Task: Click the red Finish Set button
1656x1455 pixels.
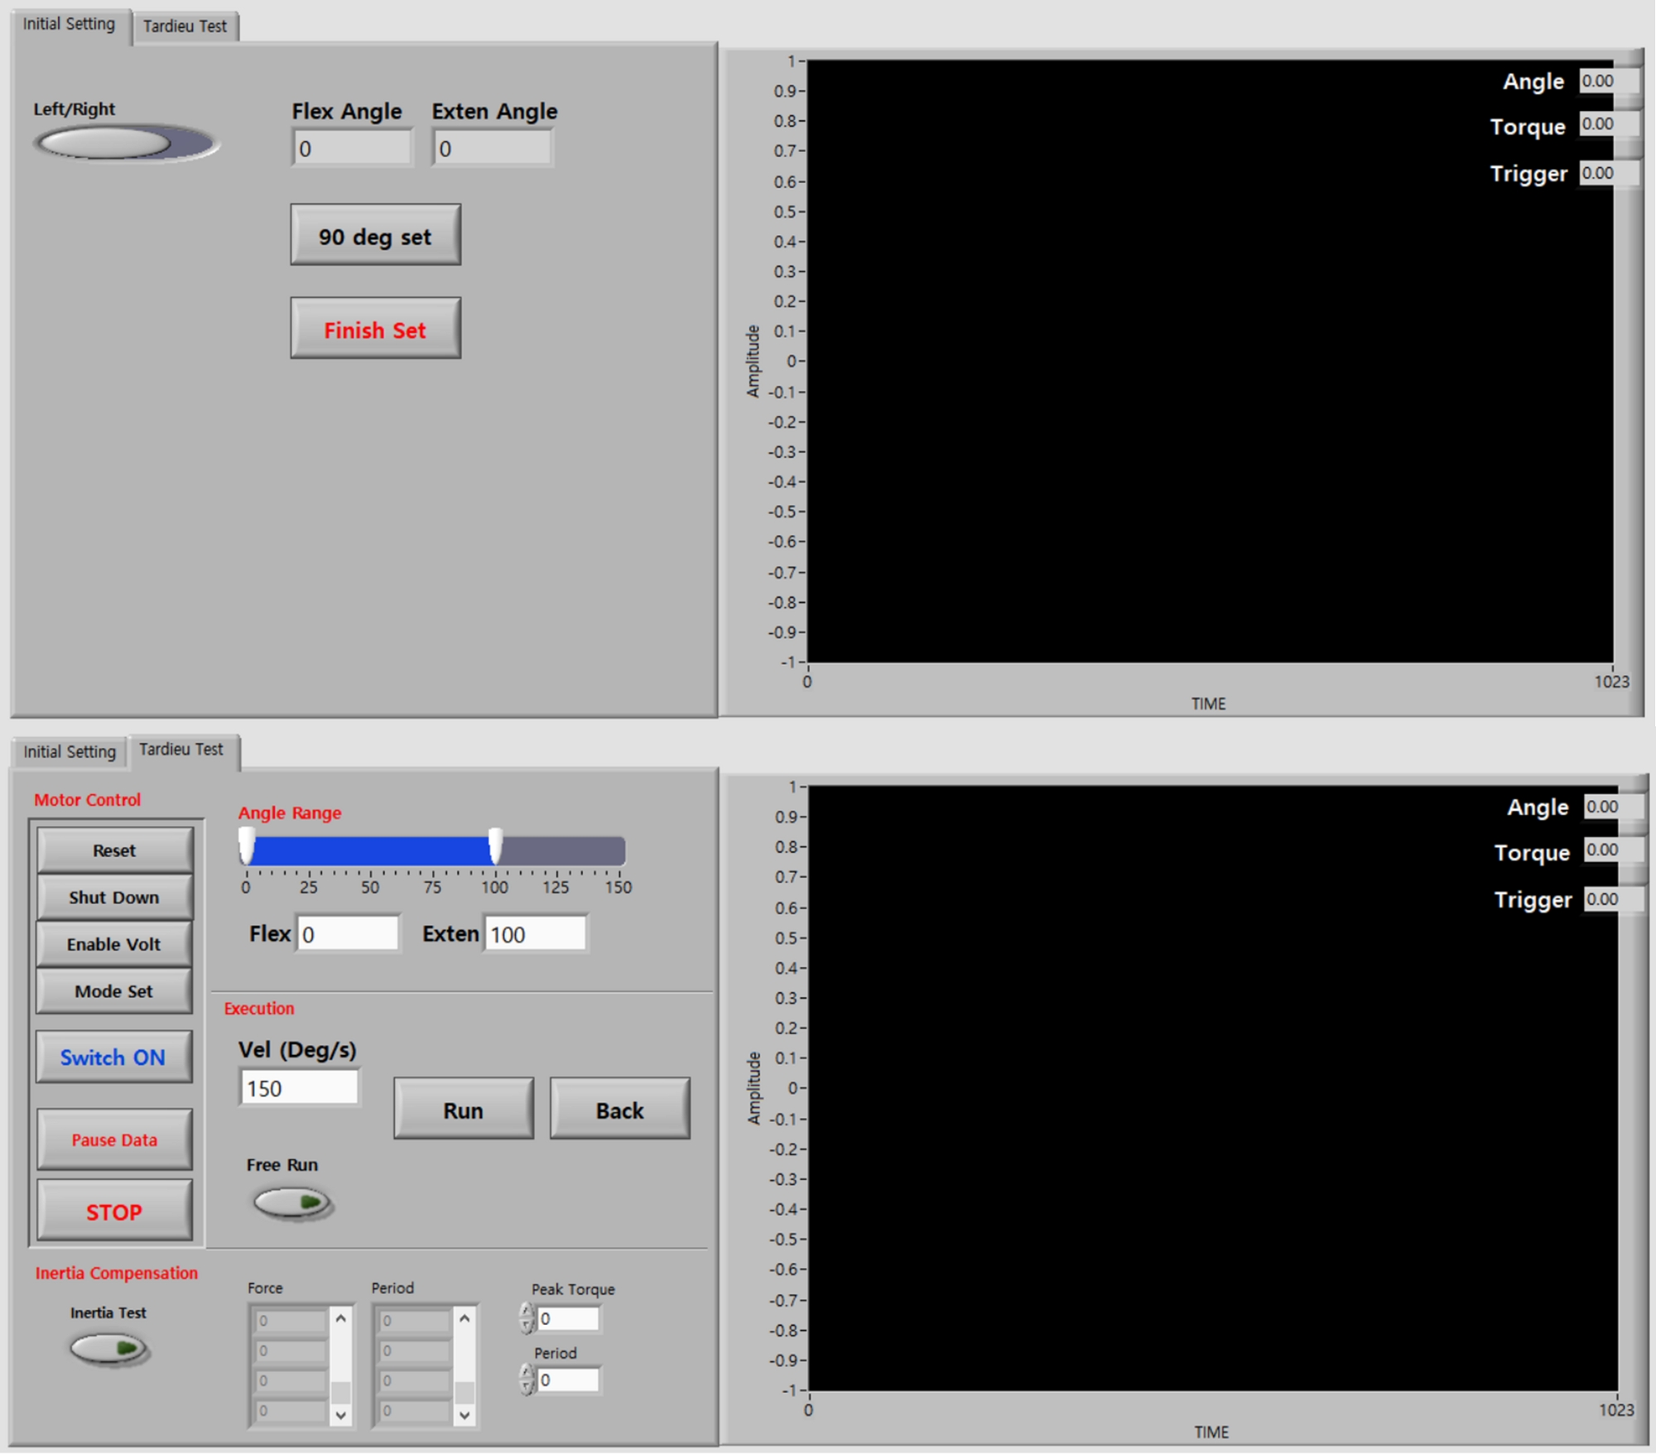Action: (375, 330)
